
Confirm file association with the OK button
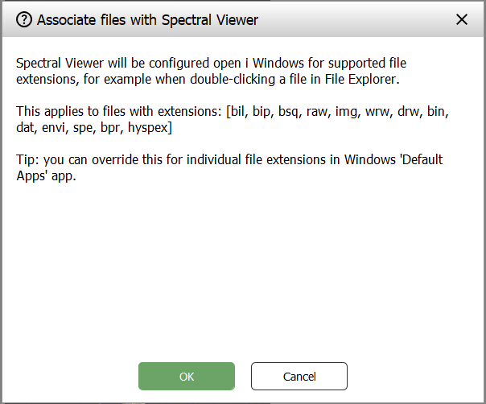coord(187,376)
